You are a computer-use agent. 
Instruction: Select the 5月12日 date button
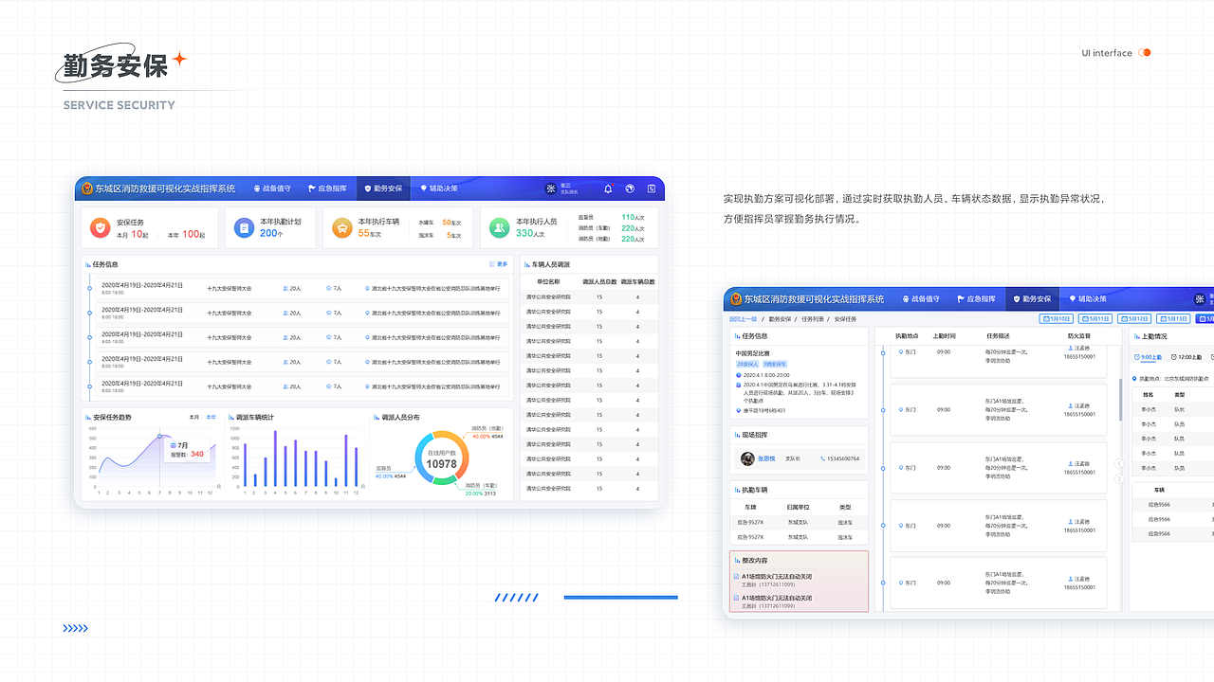(x=1134, y=319)
